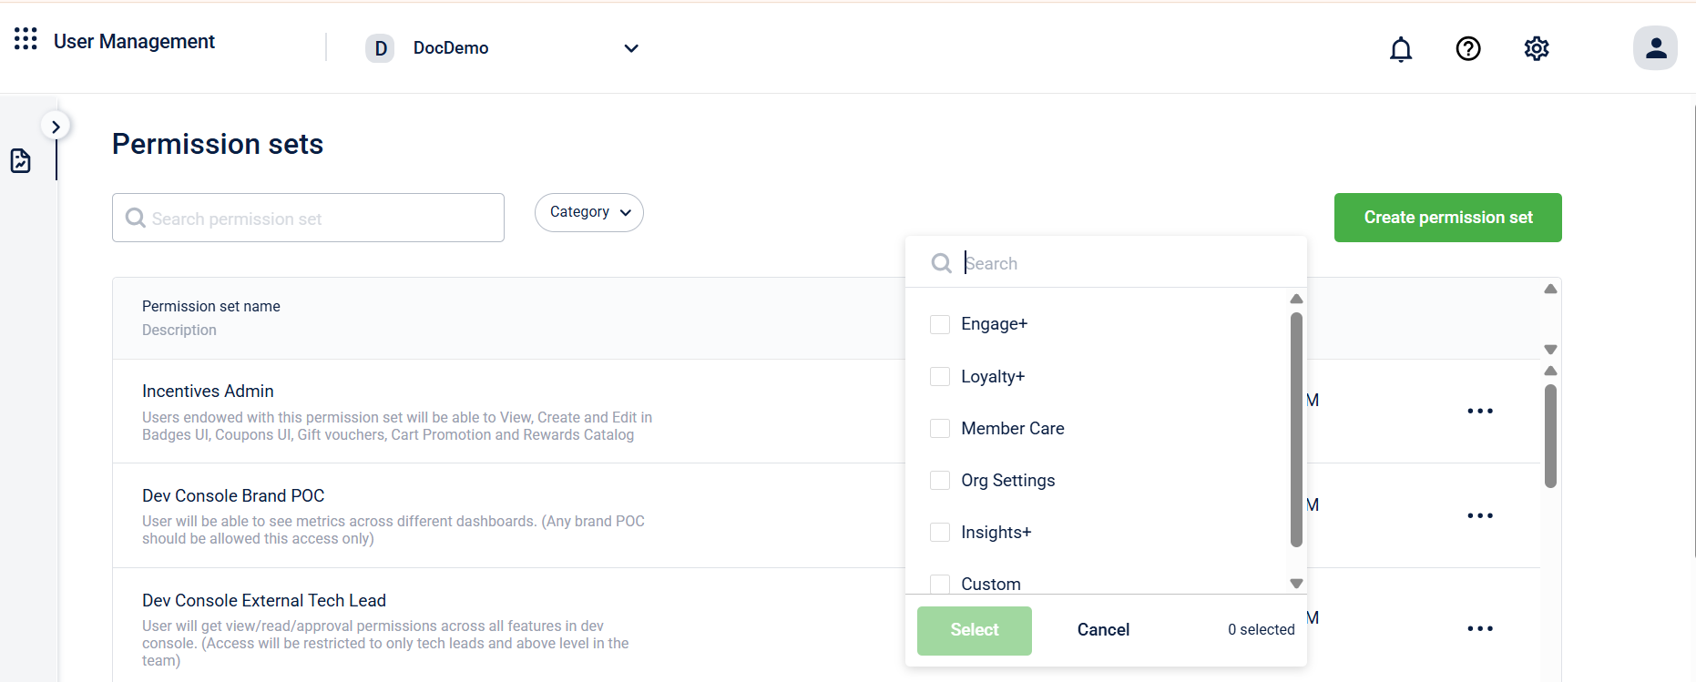Open the settings gear icon
Image resolution: width=1696 pixels, height=682 pixels.
(1537, 48)
